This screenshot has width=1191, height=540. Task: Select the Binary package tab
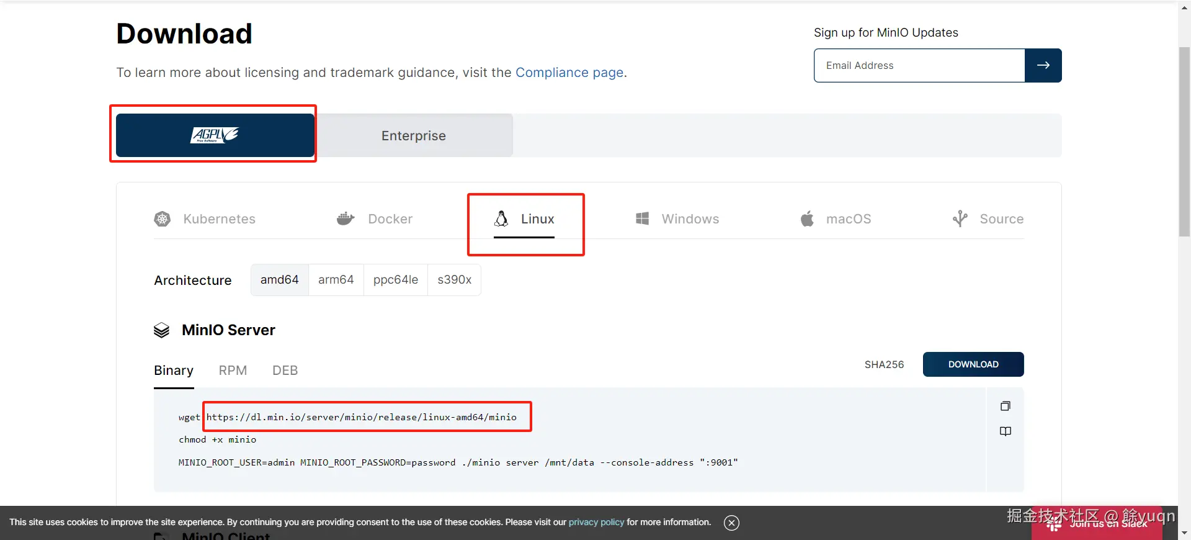point(174,371)
